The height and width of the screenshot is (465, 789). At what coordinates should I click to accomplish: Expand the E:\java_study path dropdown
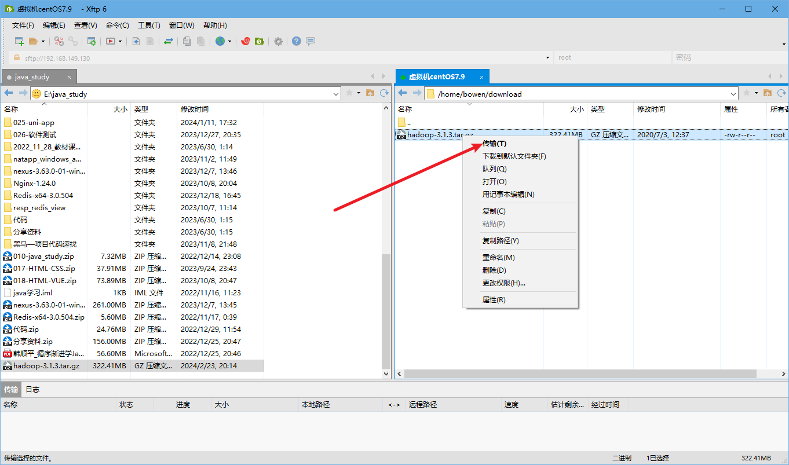point(337,94)
